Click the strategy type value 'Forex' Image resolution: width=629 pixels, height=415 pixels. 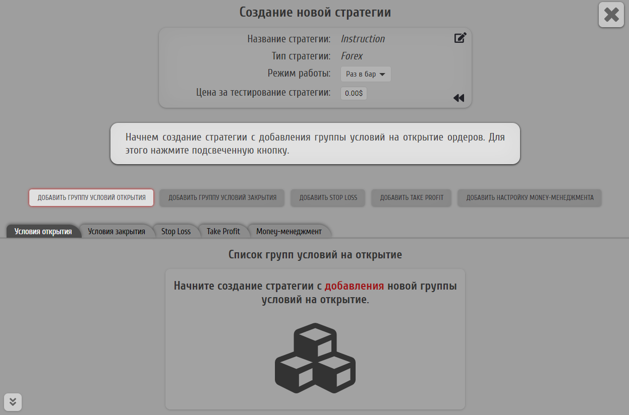click(x=352, y=56)
